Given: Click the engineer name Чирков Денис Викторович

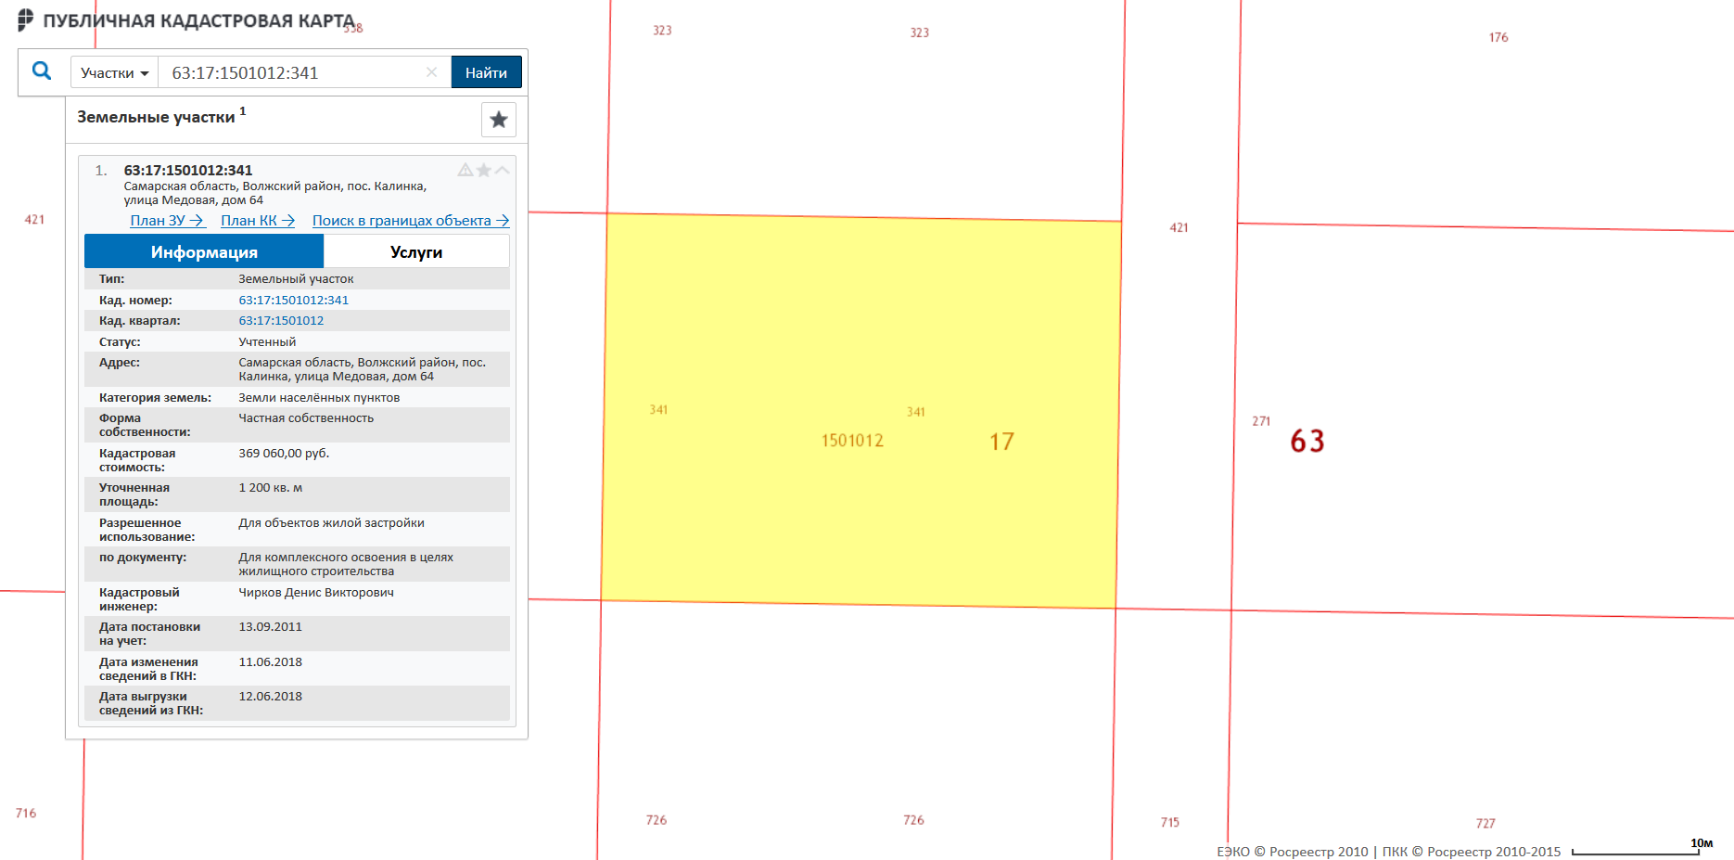Looking at the screenshot, I should point(316,592).
